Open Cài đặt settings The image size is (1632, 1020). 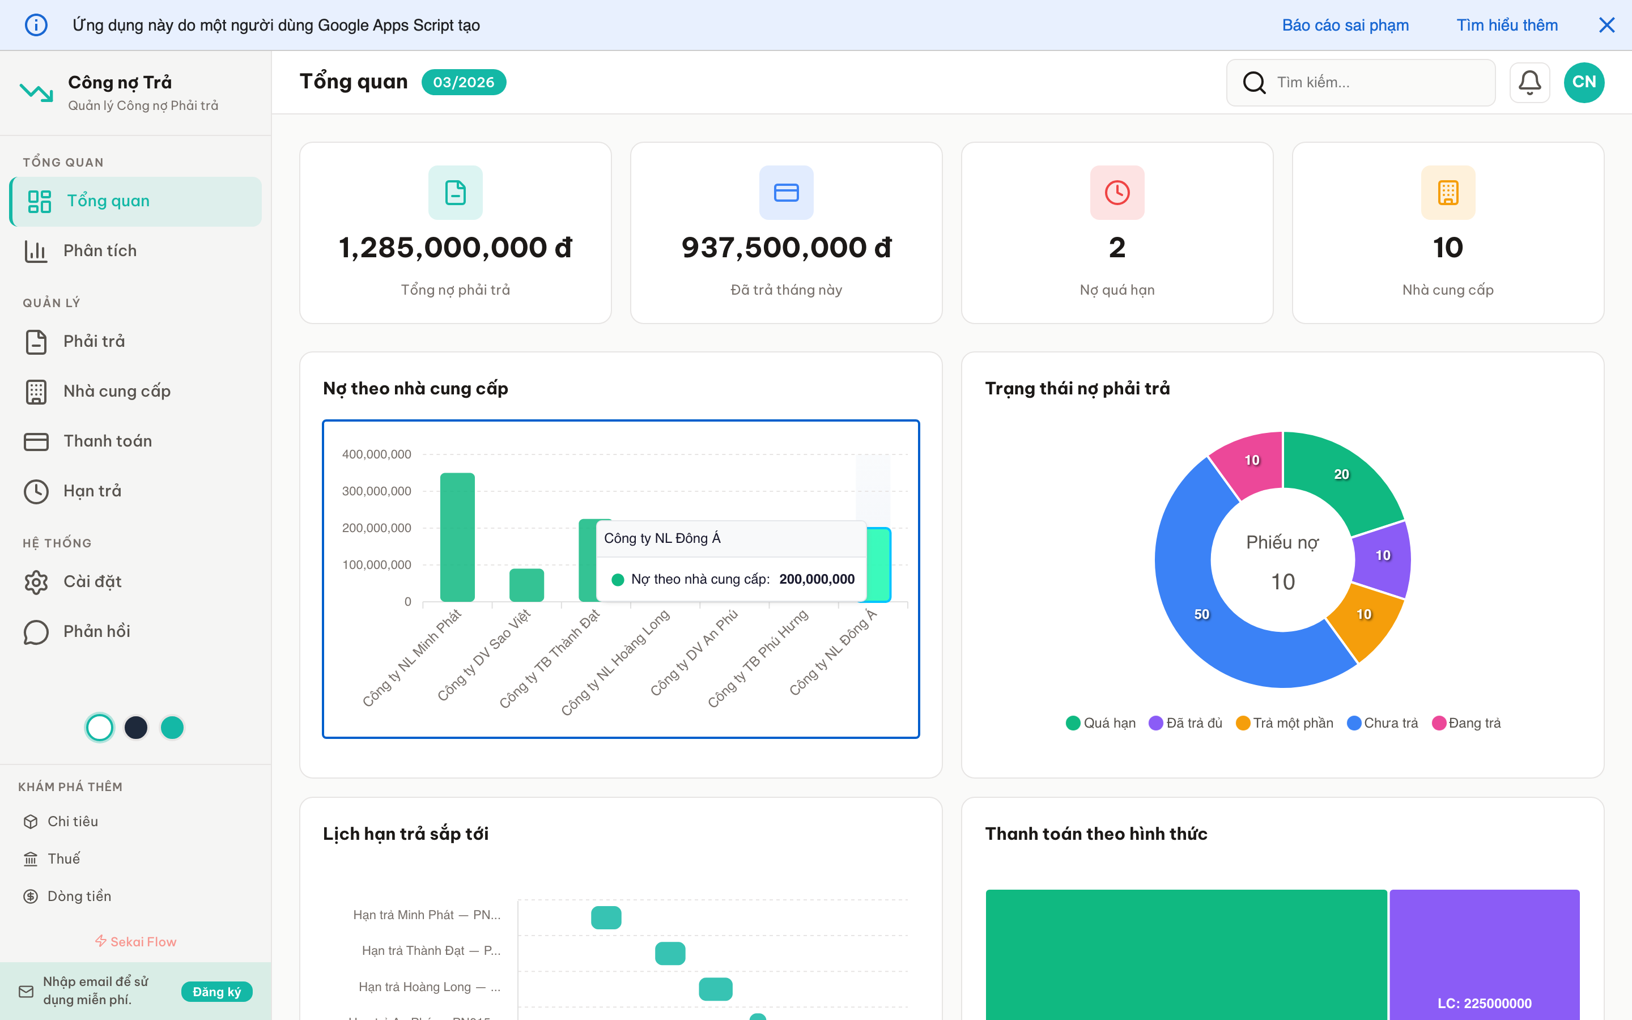pyautogui.click(x=92, y=581)
